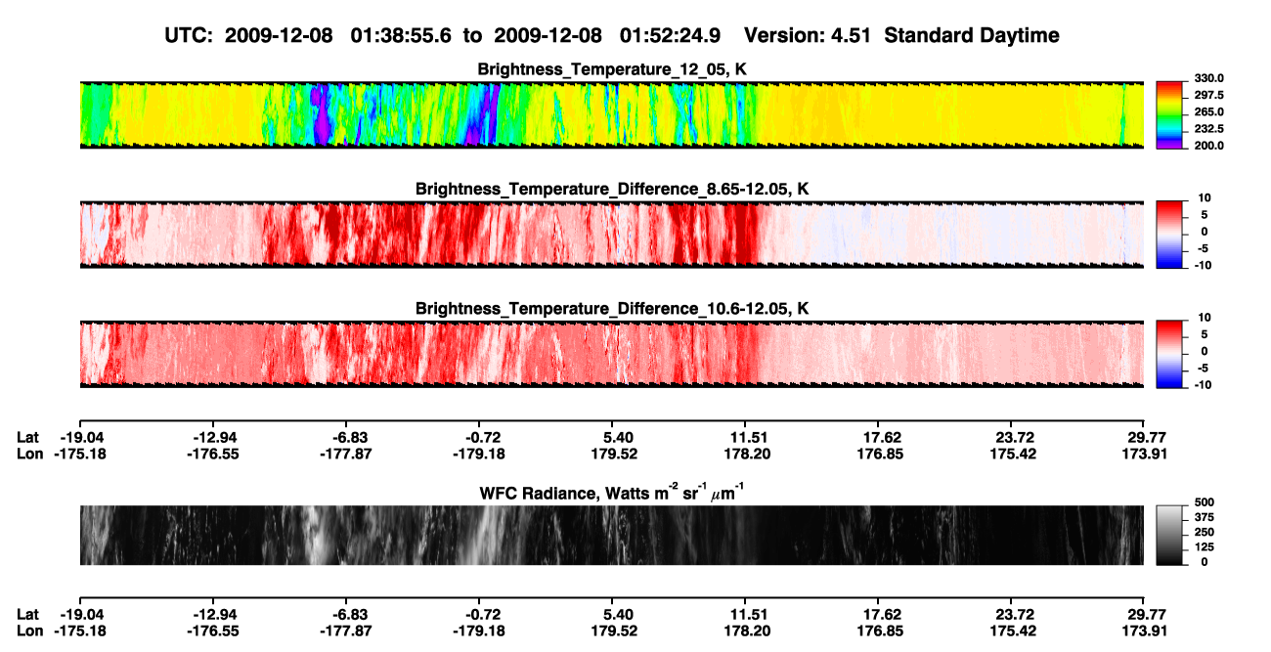The width and height of the screenshot is (1271, 652).
Task: Click the 'Brightness_Temperature_Difference_8.65-12.05, K' title
Action: pos(612,189)
